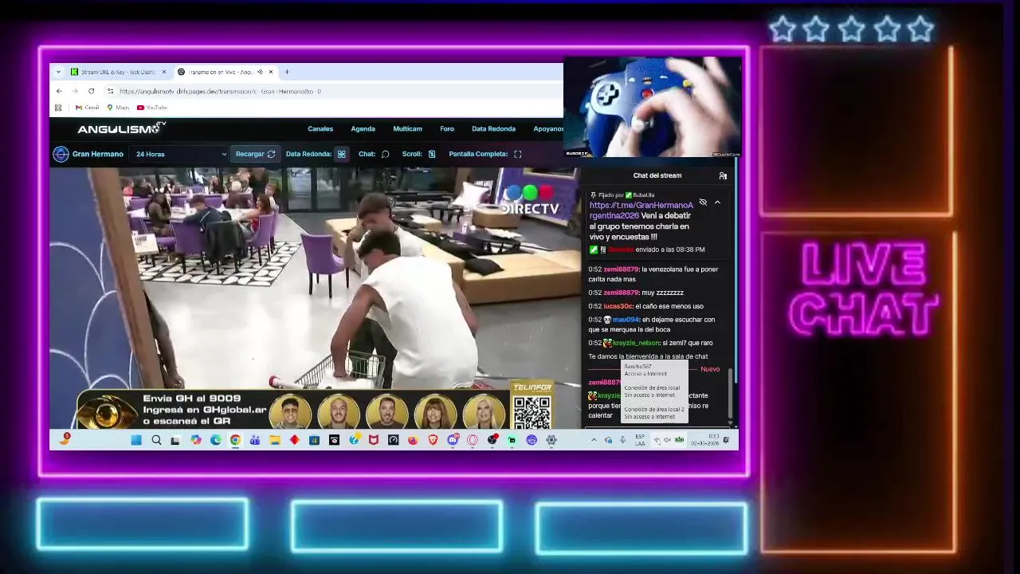The height and width of the screenshot is (574, 1020).
Task: Show hidden system tray icons
Action: 594,440
